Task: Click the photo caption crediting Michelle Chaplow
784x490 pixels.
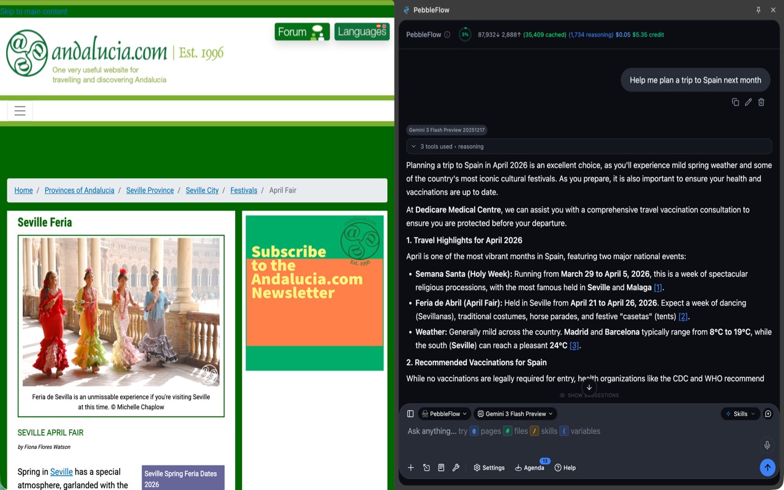Action: coord(121,402)
